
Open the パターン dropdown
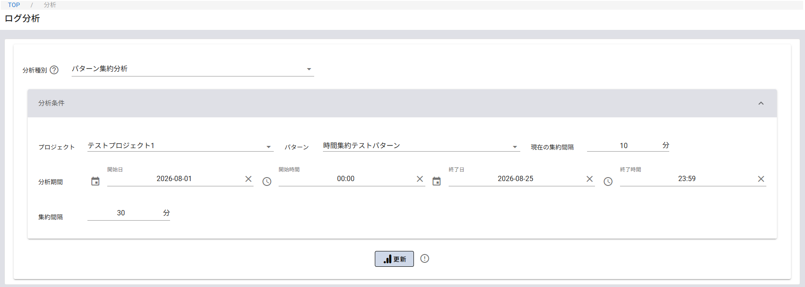[x=421, y=146]
